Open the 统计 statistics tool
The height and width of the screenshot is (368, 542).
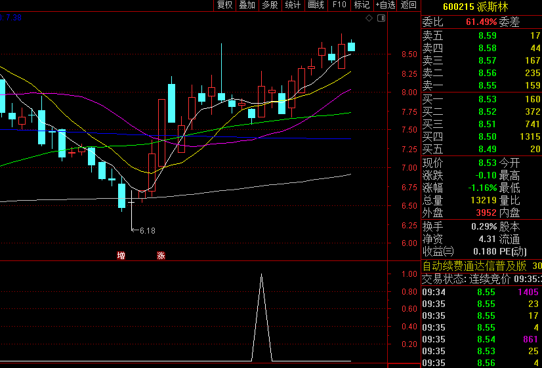293,5
